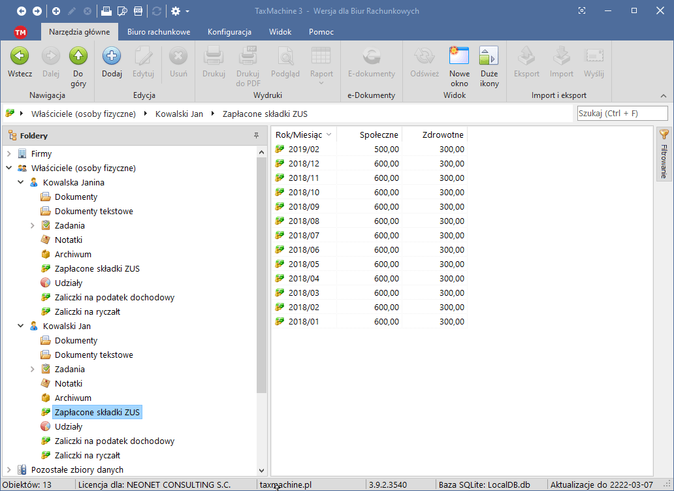The image size is (674, 491).
Task: Open the Rok/Miesiąc column filter dropdown
Action: (x=329, y=135)
